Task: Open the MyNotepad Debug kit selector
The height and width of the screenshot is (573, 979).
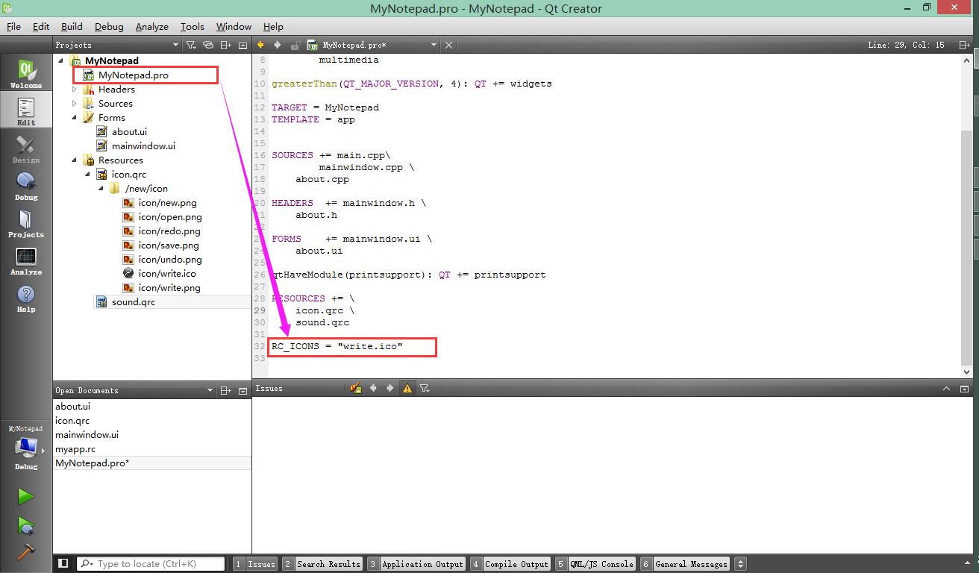Action: point(26,448)
